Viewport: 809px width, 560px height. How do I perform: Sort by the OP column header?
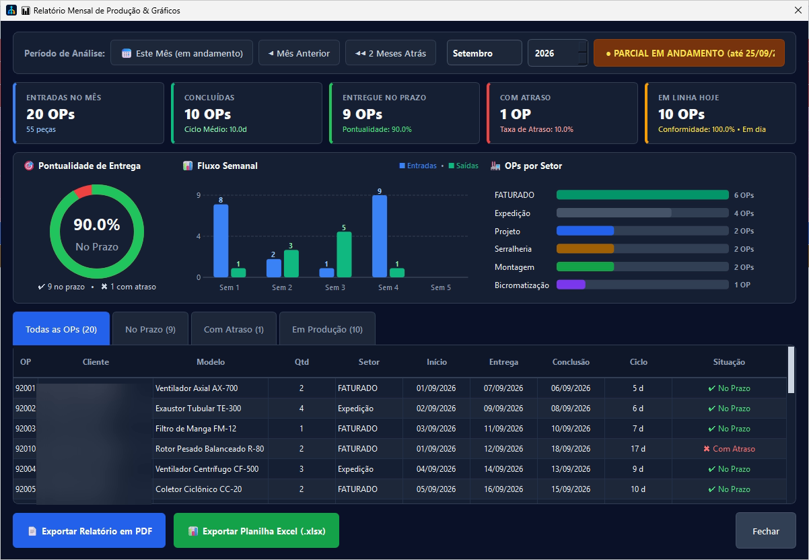coord(26,362)
